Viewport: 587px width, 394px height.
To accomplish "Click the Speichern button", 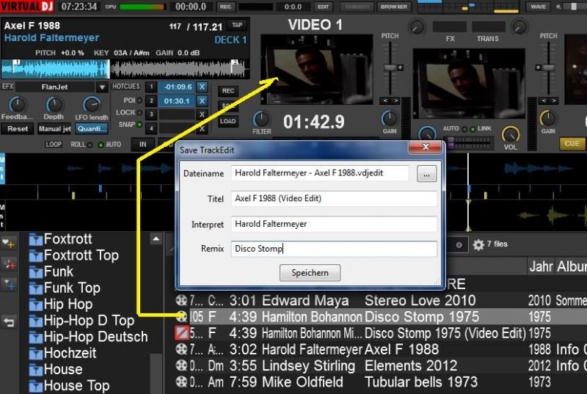I will (310, 273).
